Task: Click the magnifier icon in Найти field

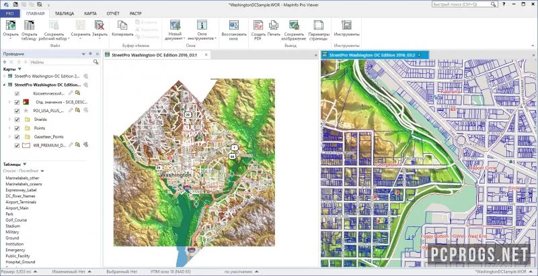Action: pos(96,62)
